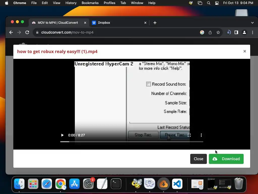Open the minimized document window in Dock
Image resolution: width=258 pixels, height=194 pixels.
tap(198, 184)
